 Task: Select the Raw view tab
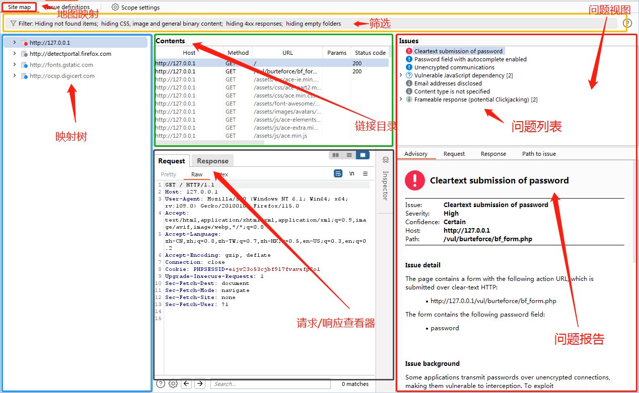[x=197, y=174]
